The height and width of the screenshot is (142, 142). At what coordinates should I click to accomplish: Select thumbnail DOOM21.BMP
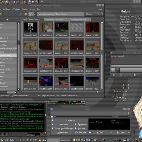(x=61, y=29)
